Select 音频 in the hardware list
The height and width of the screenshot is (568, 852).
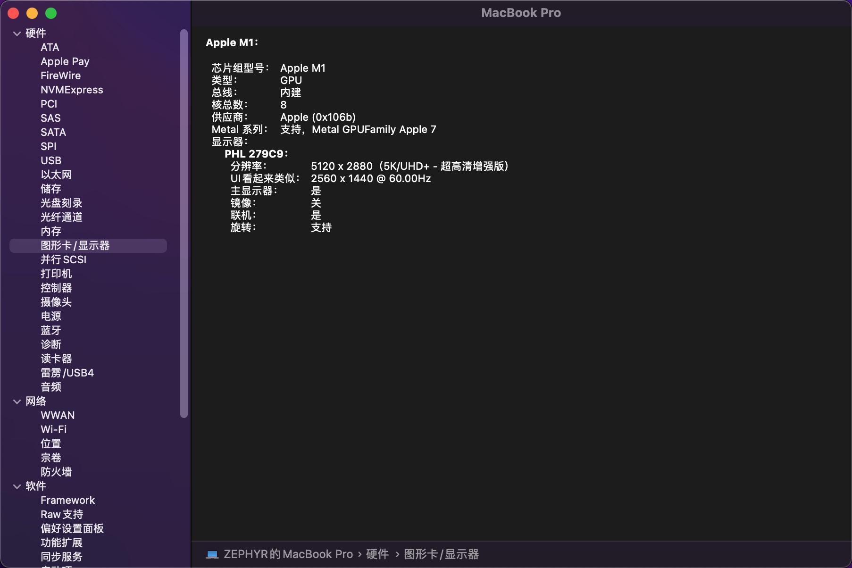(x=51, y=387)
